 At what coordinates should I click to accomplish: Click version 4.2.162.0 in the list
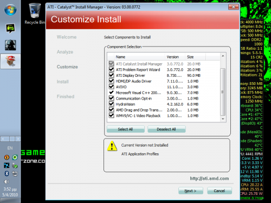[175, 104]
